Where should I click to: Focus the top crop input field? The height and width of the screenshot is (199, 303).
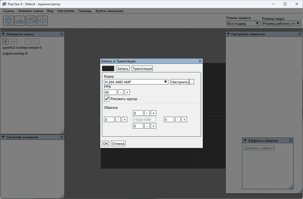(x=138, y=113)
